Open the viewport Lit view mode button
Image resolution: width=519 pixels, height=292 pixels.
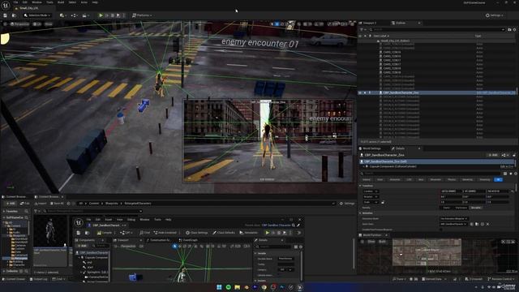coord(36,24)
